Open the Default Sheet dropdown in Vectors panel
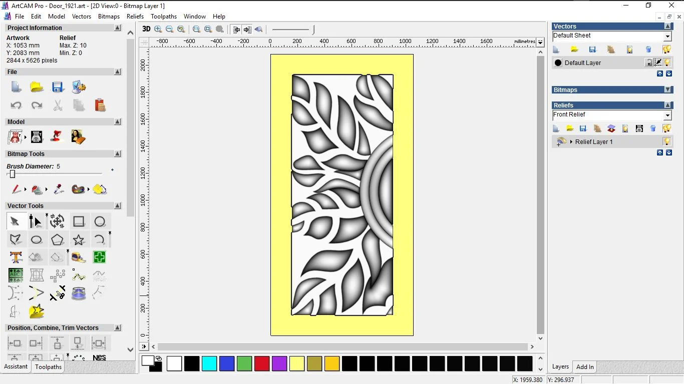The height and width of the screenshot is (384, 684). click(668, 35)
